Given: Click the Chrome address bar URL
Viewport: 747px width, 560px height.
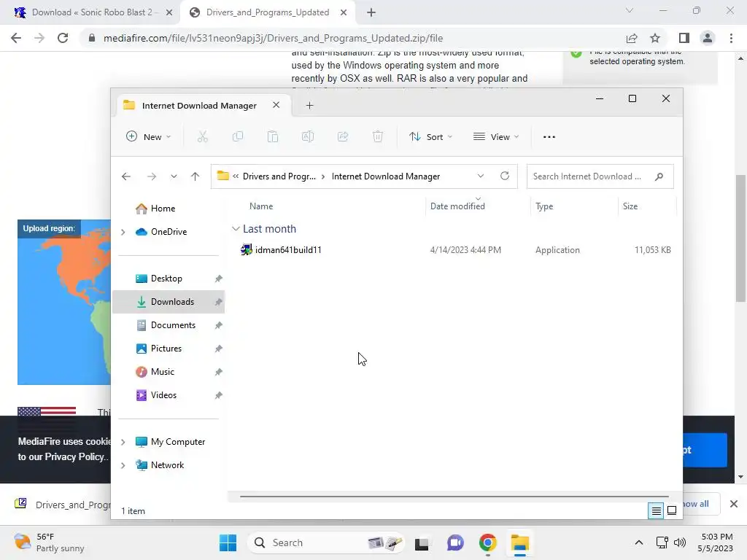Looking at the screenshot, I should click(273, 38).
